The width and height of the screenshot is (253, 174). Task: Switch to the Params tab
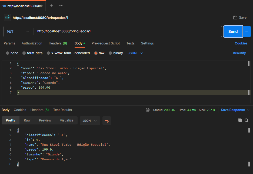(9, 43)
